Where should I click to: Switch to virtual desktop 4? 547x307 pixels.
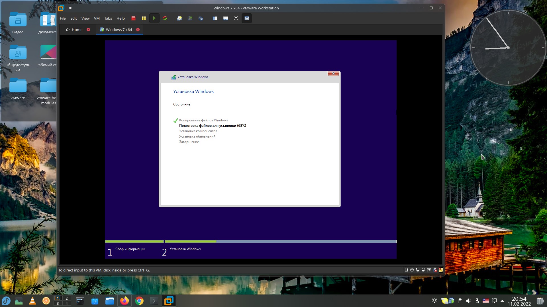tap(66, 303)
